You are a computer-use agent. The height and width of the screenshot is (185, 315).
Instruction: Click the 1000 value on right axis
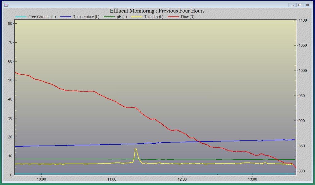coord(303,71)
